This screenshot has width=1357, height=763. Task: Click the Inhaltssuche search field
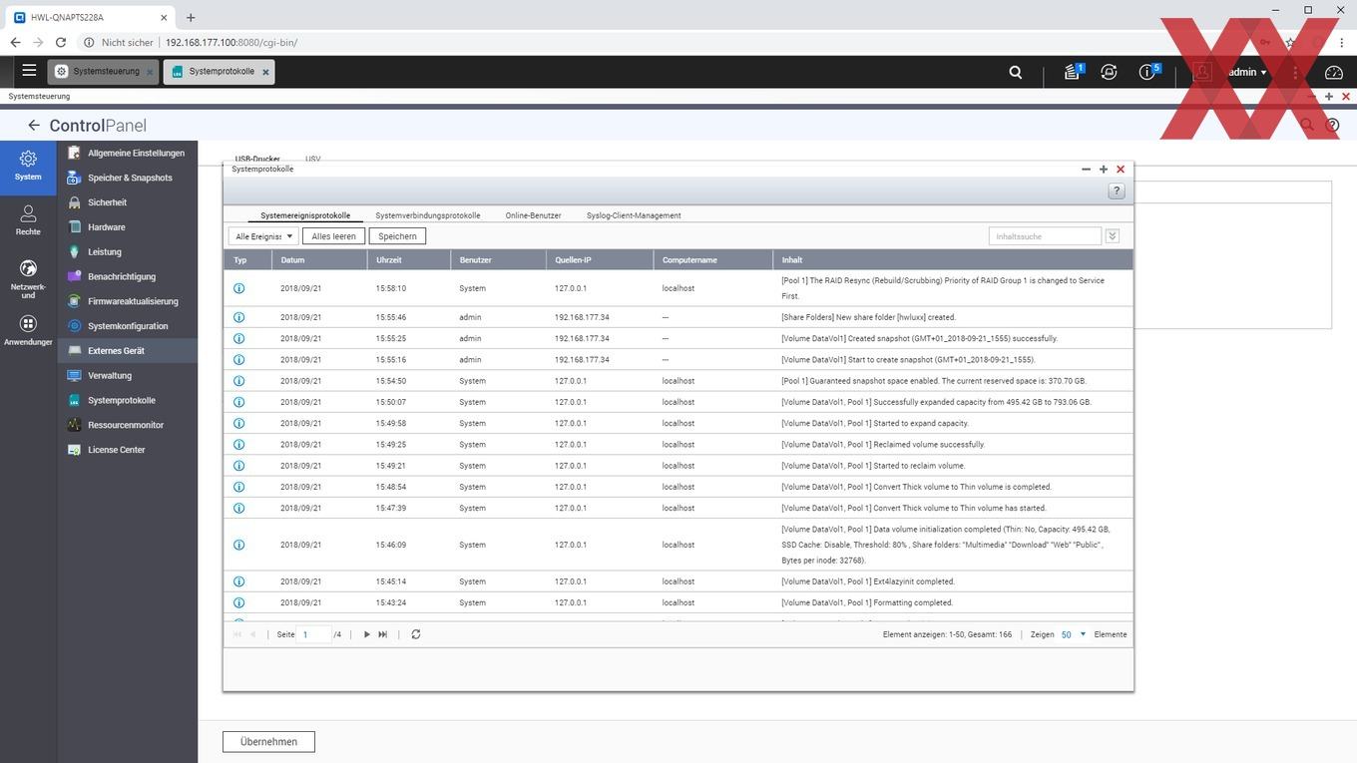(1045, 236)
